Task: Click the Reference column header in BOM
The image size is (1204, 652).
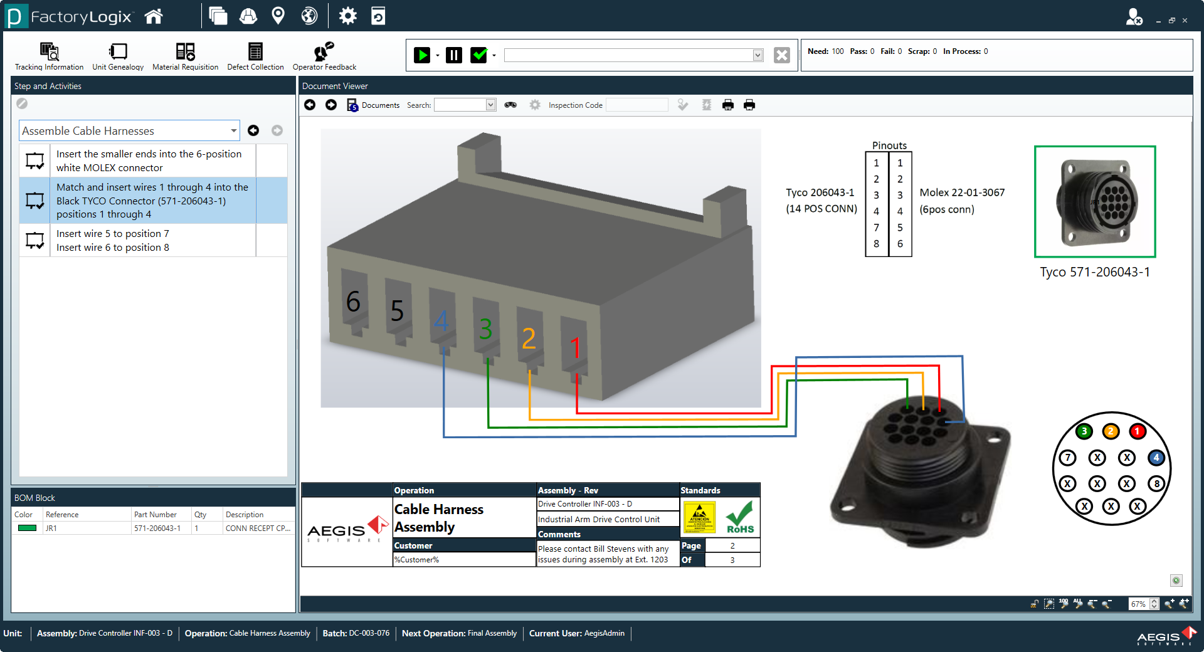Action: click(x=87, y=515)
